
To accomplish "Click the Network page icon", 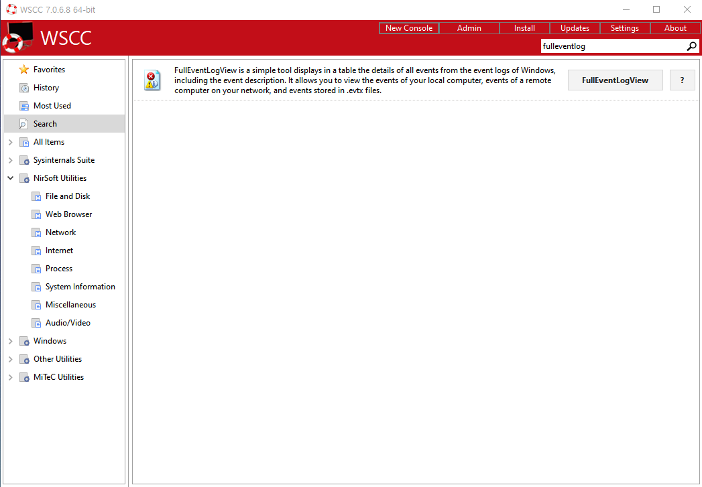I will click(x=36, y=232).
